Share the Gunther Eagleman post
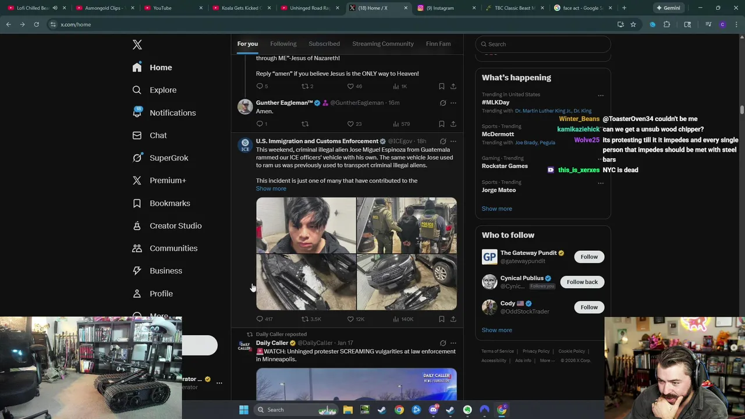Screen dimensions: 745x419 [x=453, y=124]
